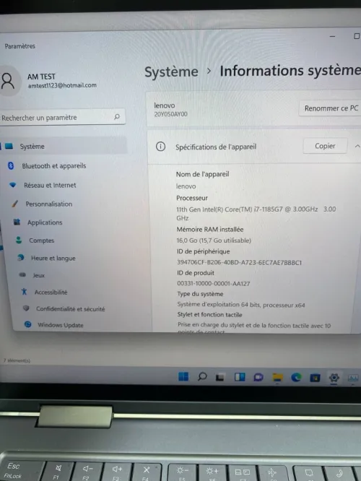The width and height of the screenshot is (361, 481).
Task: Click the Copier button
Action: (x=325, y=146)
